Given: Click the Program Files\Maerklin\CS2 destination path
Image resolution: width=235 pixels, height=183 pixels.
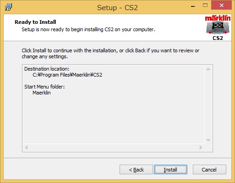Looking at the screenshot, I should click(67, 75).
